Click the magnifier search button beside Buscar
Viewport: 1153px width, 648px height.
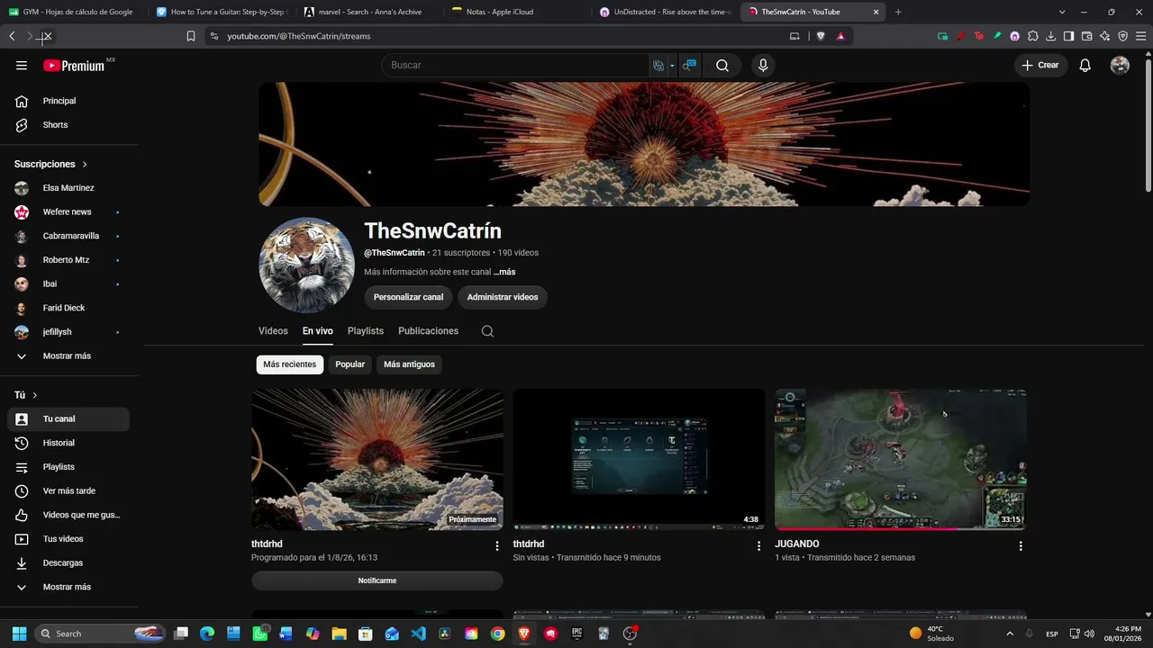pyautogui.click(x=722, y=65)
